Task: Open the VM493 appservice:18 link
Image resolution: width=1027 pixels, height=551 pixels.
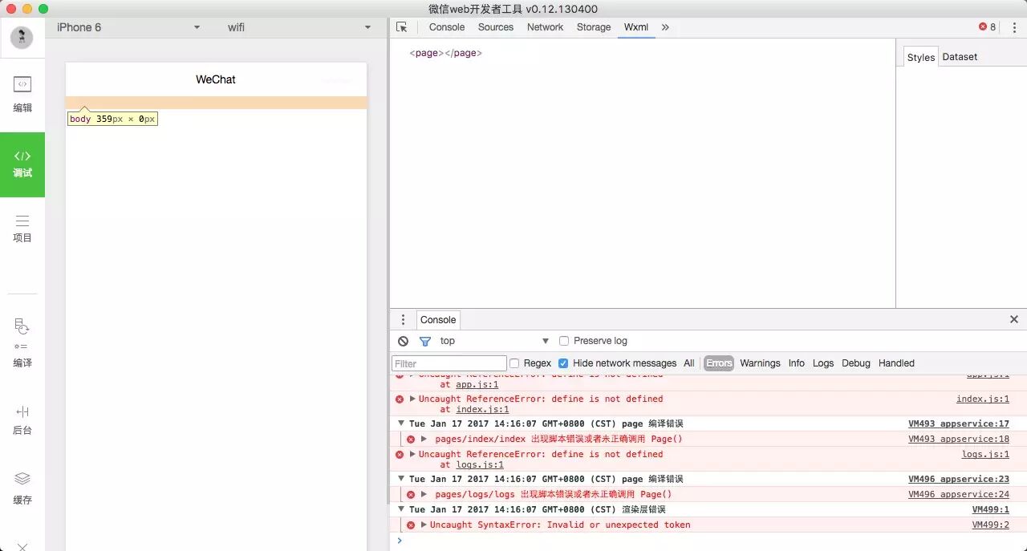Action: pos(959,439)
